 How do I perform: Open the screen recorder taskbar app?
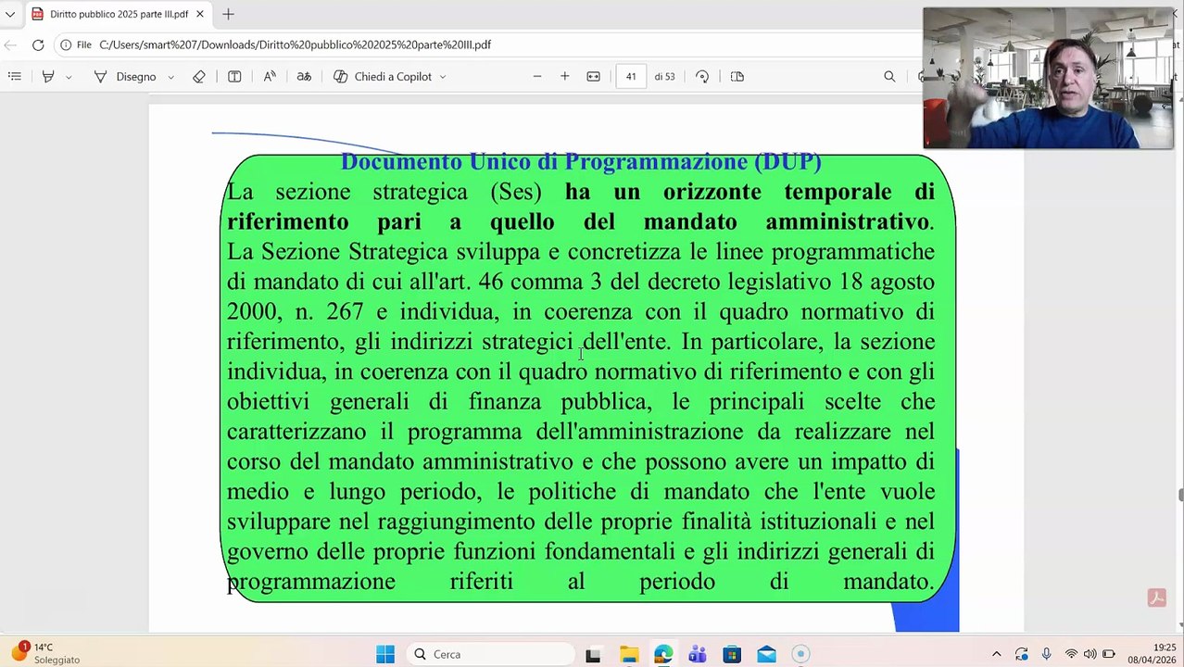tap(800, 654)
